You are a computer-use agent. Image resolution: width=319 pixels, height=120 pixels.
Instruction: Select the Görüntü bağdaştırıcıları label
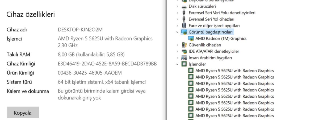(211, 32)
